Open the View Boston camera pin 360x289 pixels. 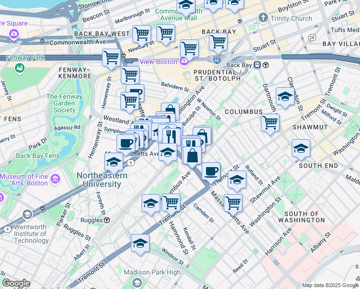click(184, 62)
